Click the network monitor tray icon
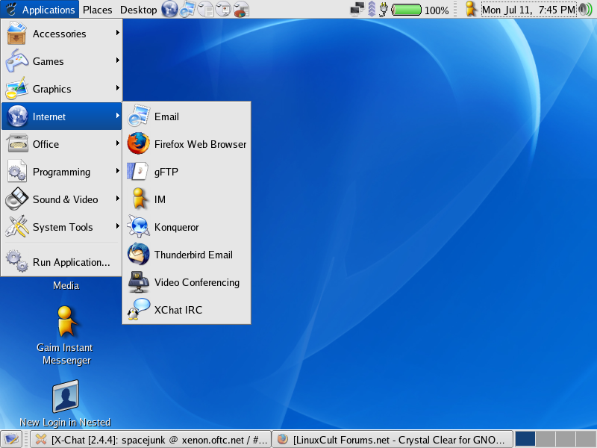597x448 pixels. tap(357, 10)
